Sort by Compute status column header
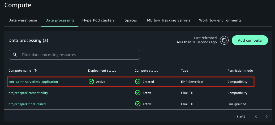Screen dimensions: 275x125 click(146, 71)
